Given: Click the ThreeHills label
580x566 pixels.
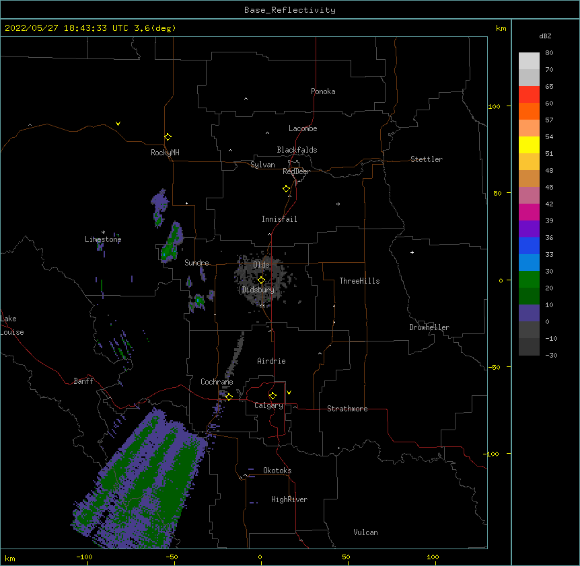Looking at the screenshot, I should [359, 281].
